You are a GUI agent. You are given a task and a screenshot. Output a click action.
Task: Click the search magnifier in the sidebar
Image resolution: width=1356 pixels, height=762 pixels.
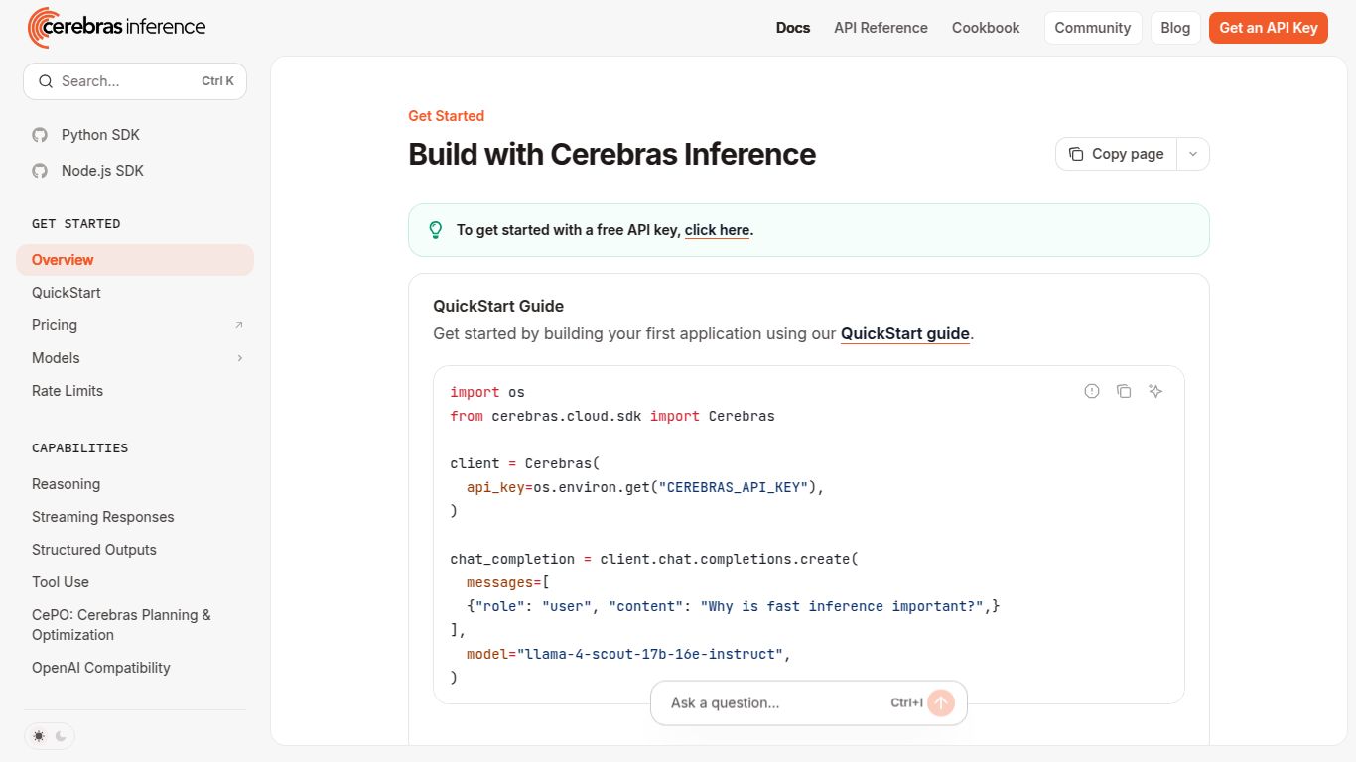(46, 80)
